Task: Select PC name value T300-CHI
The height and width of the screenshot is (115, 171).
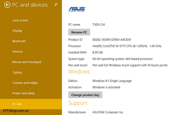Action: click(99, 24)
